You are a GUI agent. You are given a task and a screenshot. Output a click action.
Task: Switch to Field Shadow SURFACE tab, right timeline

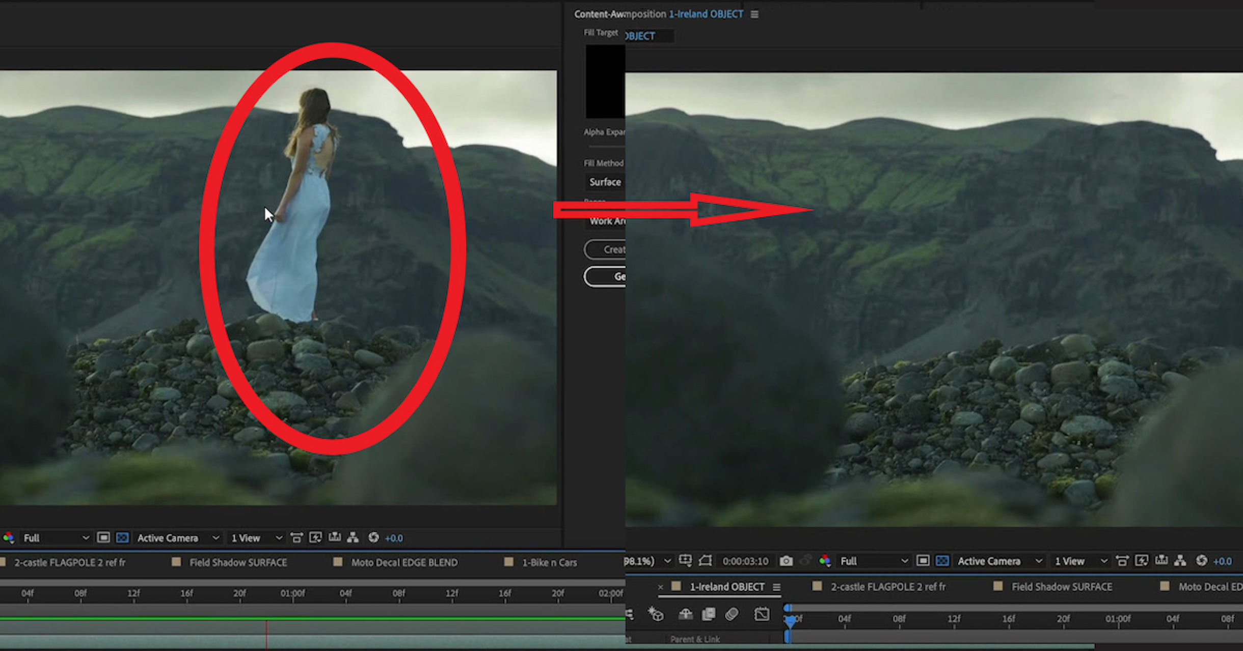click(1062, 587)
